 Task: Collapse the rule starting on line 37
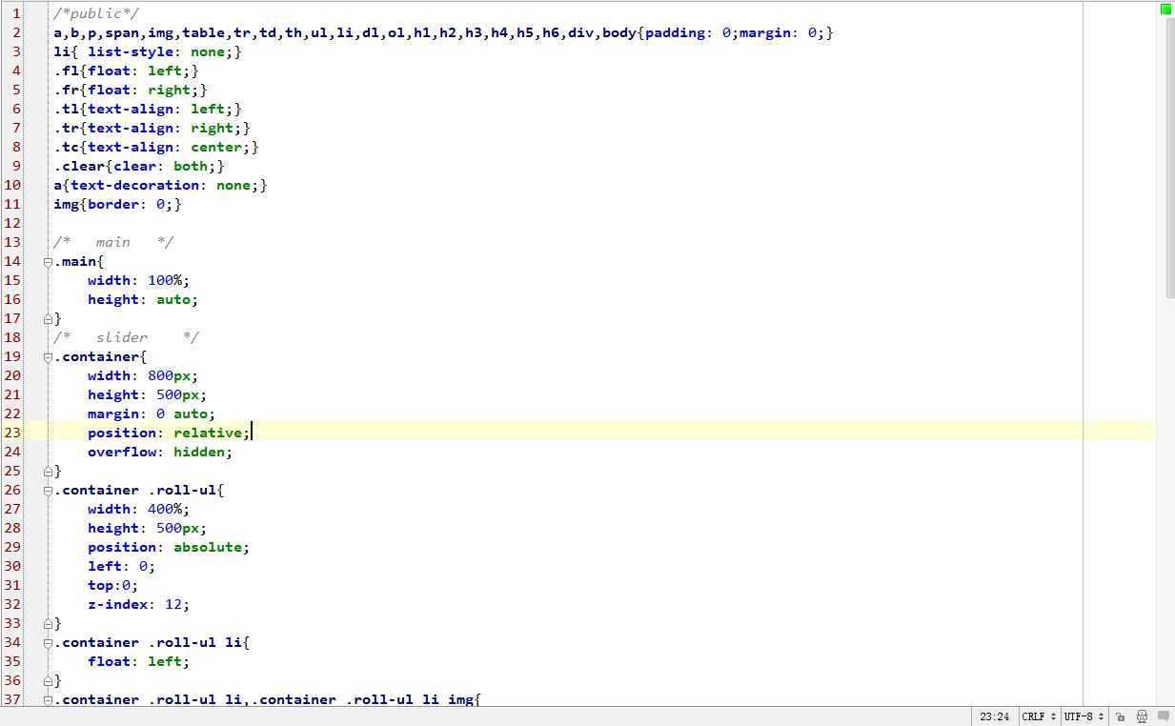pyautogui.click(x=48, y=699)
